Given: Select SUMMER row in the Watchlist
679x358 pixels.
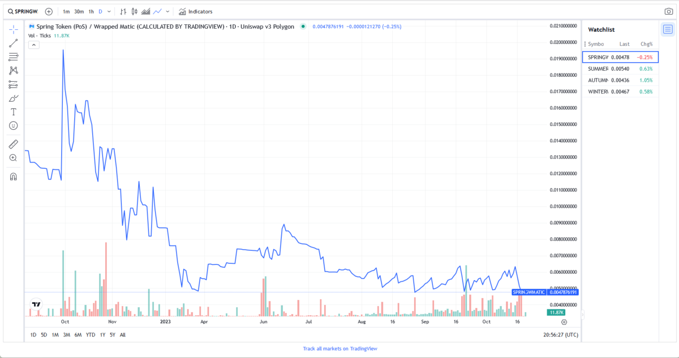Looking at the screenshot, I should point(620,69).
